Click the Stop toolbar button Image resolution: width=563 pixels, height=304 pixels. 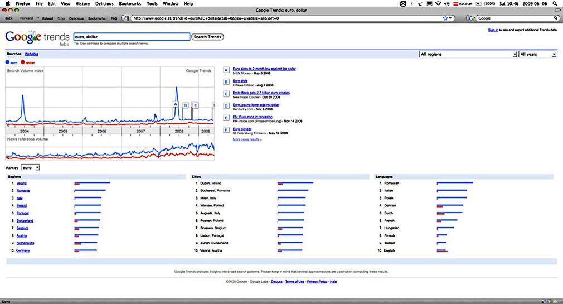(61, 18)
